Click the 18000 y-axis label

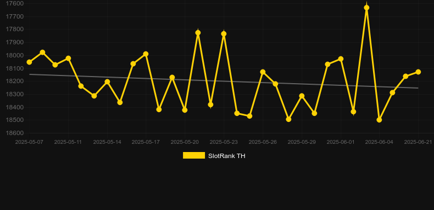[14, 55]
